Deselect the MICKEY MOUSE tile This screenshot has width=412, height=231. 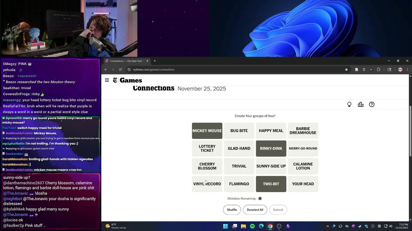(x=207, y=131)
